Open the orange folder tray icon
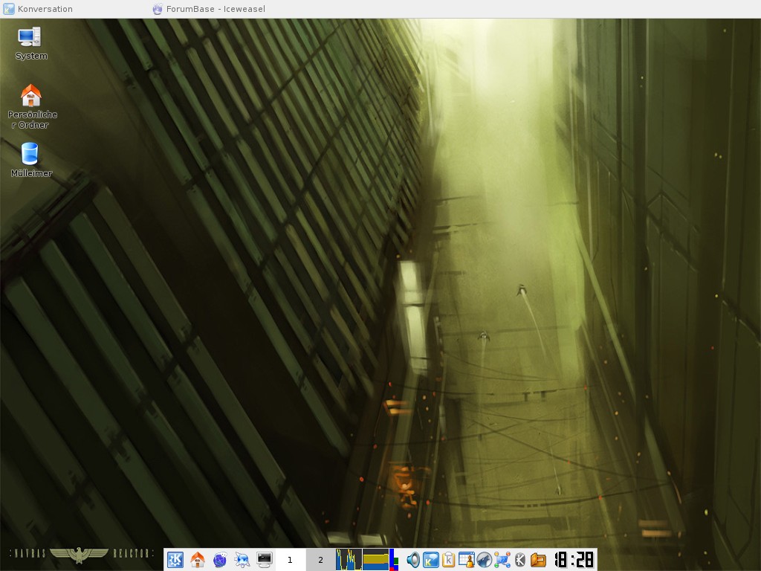761x571 pixels. click(x=538, y=560)
